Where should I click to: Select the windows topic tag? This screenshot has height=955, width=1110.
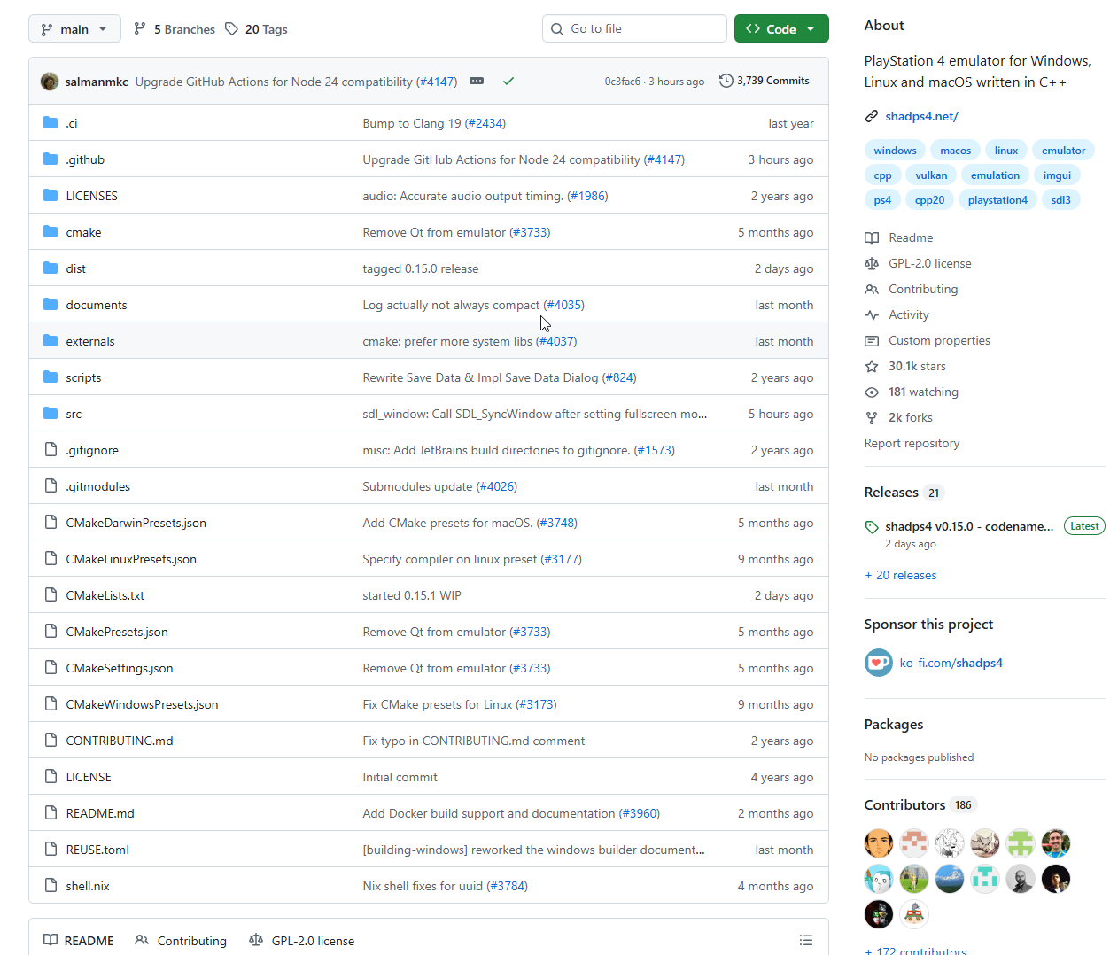895,151
